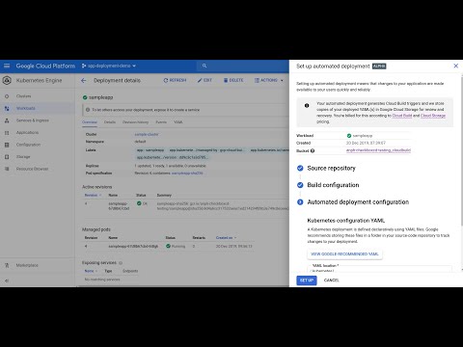
Task: Click the Marketplace sidebar icon
Action: click(x=7, y=265)
